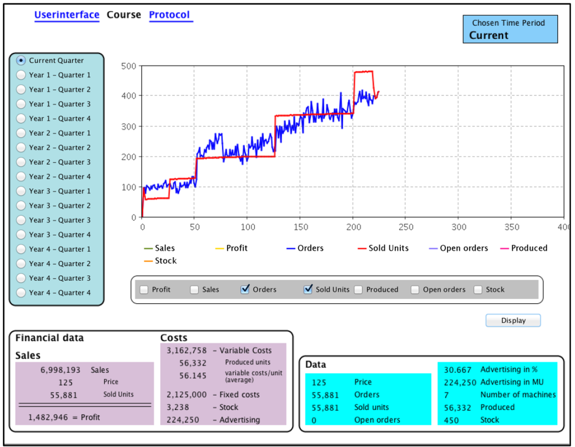Image resolution: width=575 pixels, height=447 pixels.
Task: Pick Year 4 – Quarter 4 period
Action: [21, 293]
